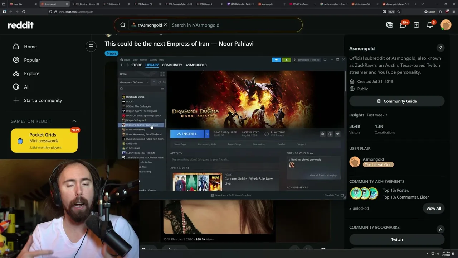Open the View menu in Steam
This screenshot has width=458, height=258.
click(135, 60)
